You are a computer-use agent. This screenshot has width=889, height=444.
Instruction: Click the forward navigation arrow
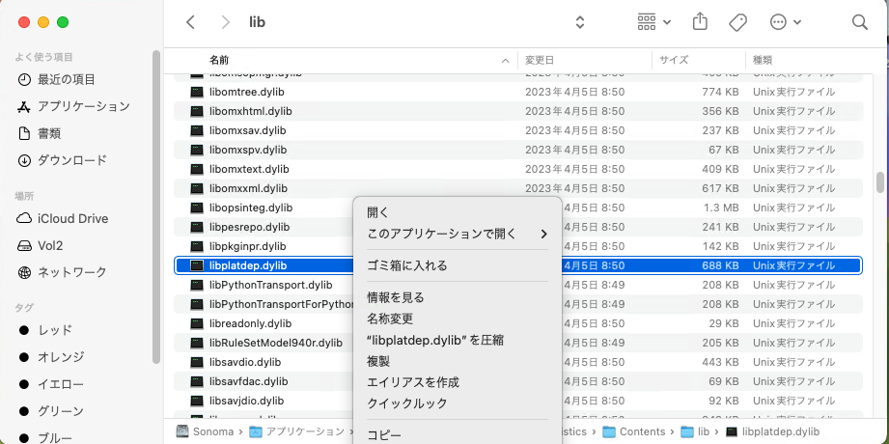point(225,21)
